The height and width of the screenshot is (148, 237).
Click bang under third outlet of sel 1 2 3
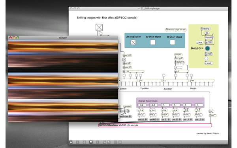click(x=137, y=75)
